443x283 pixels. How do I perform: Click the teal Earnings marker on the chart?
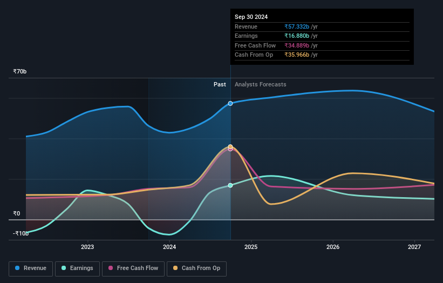[x=230, y=185]
